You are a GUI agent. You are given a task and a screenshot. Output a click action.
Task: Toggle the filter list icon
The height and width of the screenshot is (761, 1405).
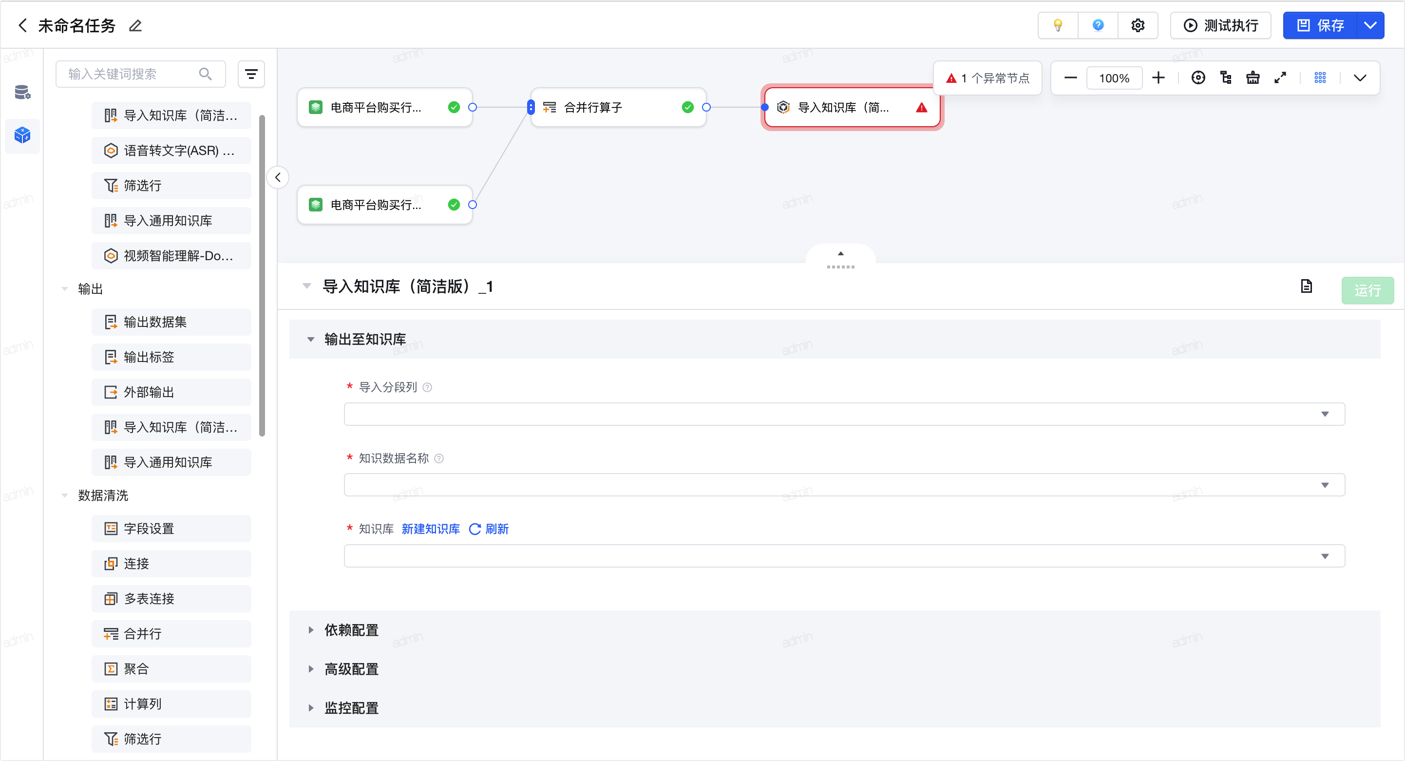(x=251, y=74)
